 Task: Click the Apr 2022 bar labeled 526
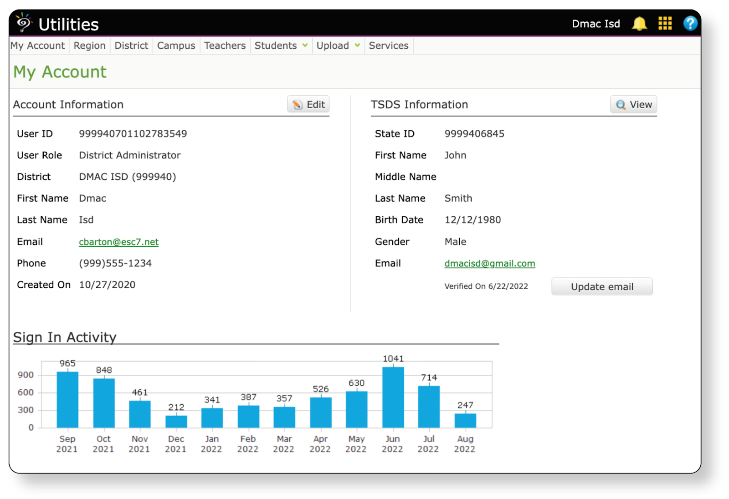pyautogui.click(x=321, y=412)
